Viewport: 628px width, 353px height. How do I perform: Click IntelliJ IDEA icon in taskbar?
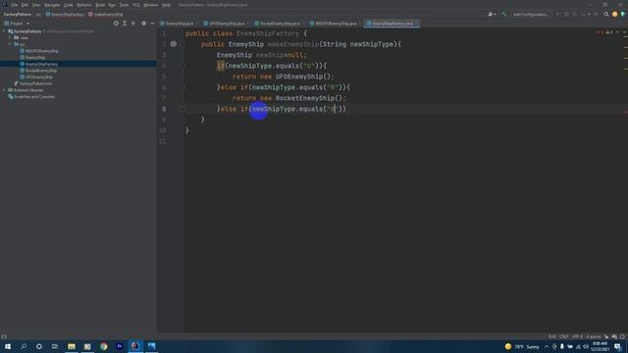pyautogui.click(x=135, y=346)
